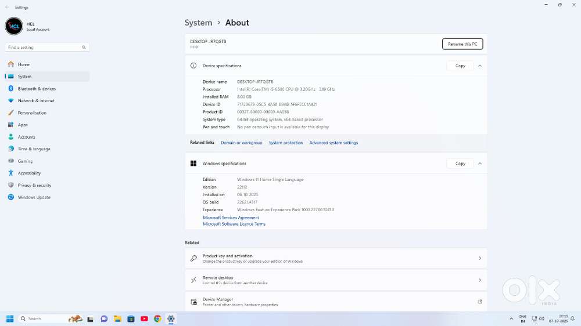Image resolution: width=581 pixels, height=326 pixels.
Task: Collapse the Device specifications section
Action: pos(480,66)
